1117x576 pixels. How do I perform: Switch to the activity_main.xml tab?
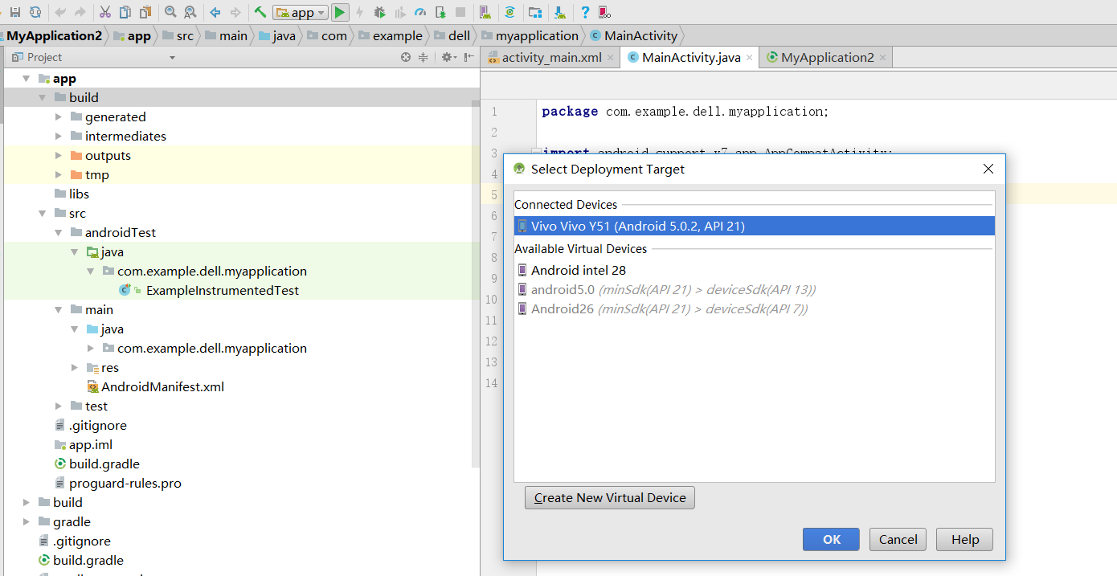[550, 57]
